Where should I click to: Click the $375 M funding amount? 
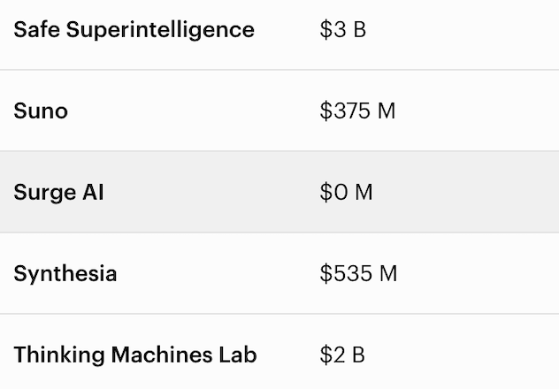(x=357, y=111)
